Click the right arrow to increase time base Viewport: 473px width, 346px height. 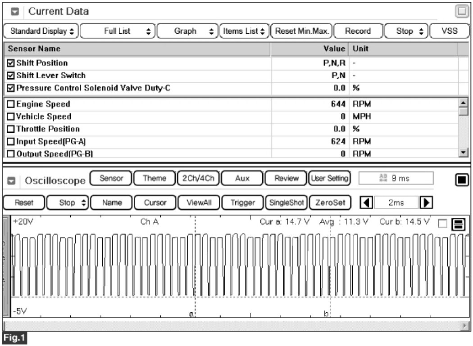pos(424,203)
